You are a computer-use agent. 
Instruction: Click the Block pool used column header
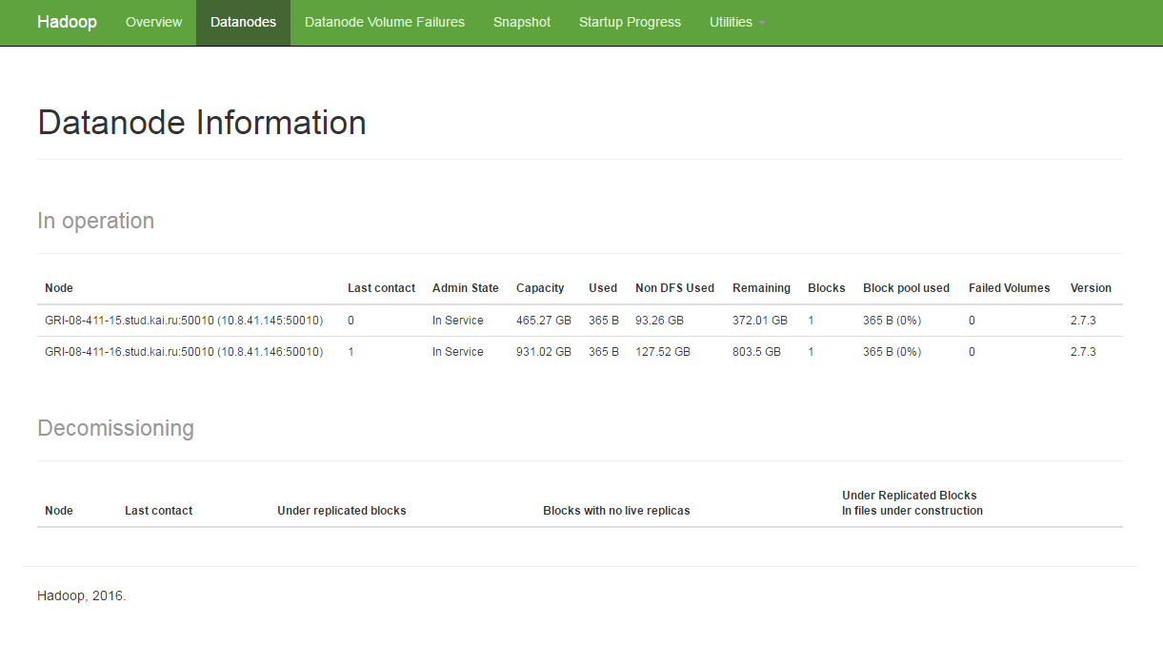[906, 288]
